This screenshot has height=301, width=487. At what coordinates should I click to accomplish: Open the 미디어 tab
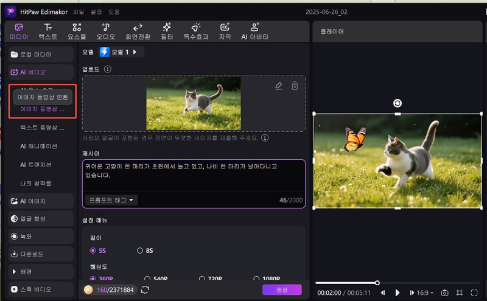tap(19, 32)
